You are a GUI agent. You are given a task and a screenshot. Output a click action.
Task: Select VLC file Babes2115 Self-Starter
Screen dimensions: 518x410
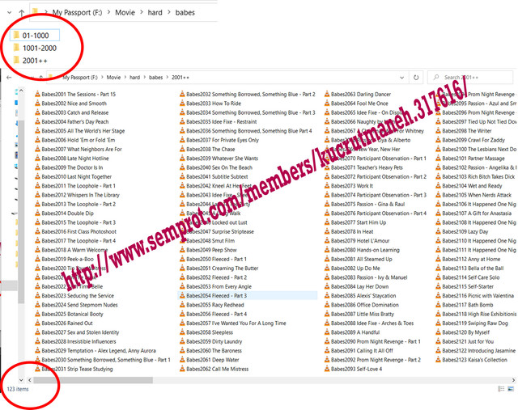point(465,286)
